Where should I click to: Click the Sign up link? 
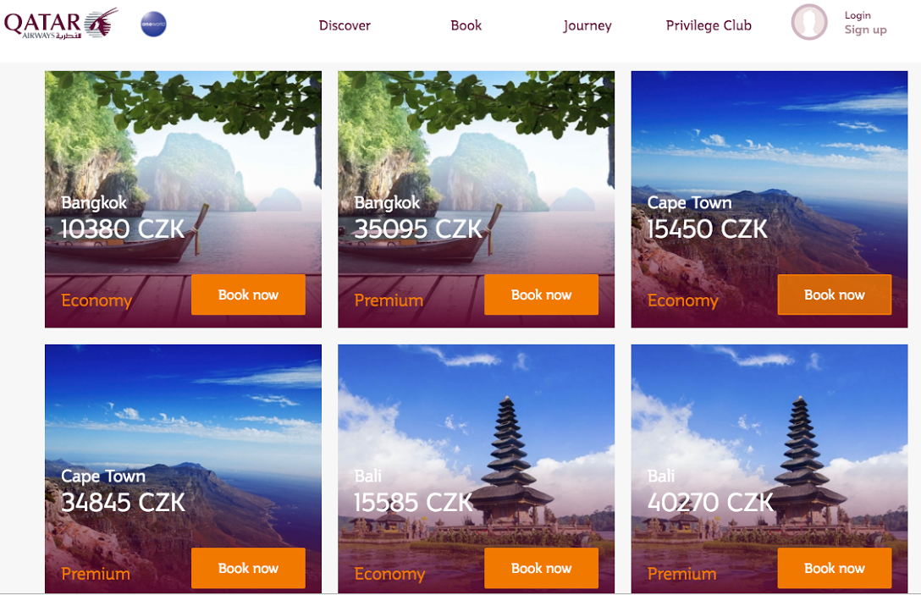[865, 30]
